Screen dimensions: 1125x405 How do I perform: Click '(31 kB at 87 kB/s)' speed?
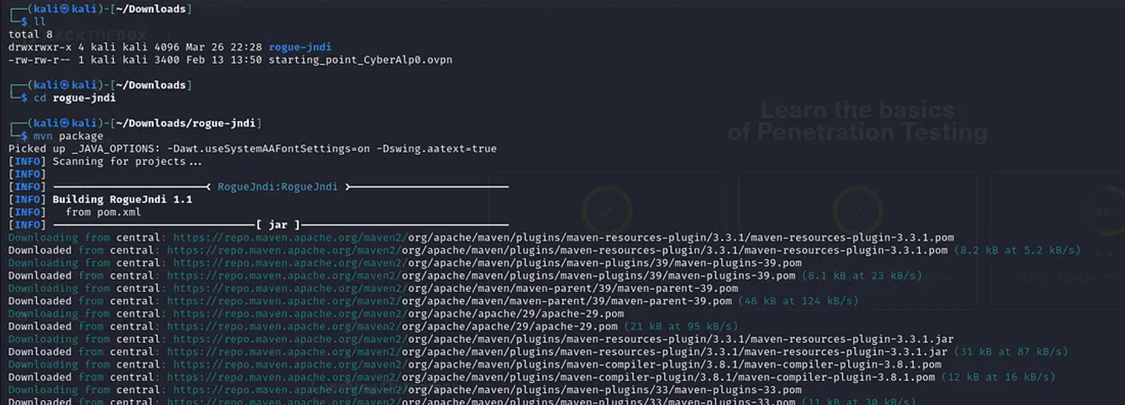tap(1011, 352)
